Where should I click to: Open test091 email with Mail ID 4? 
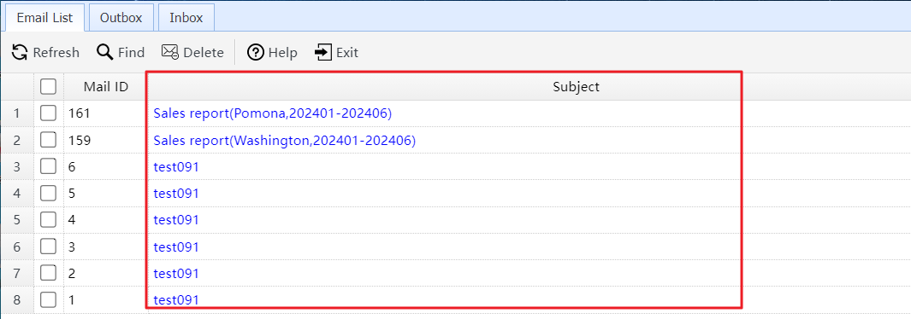[176, 220]
